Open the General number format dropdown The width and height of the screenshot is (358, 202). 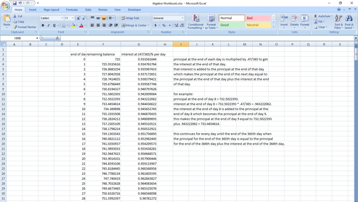[x=182, y=18]
